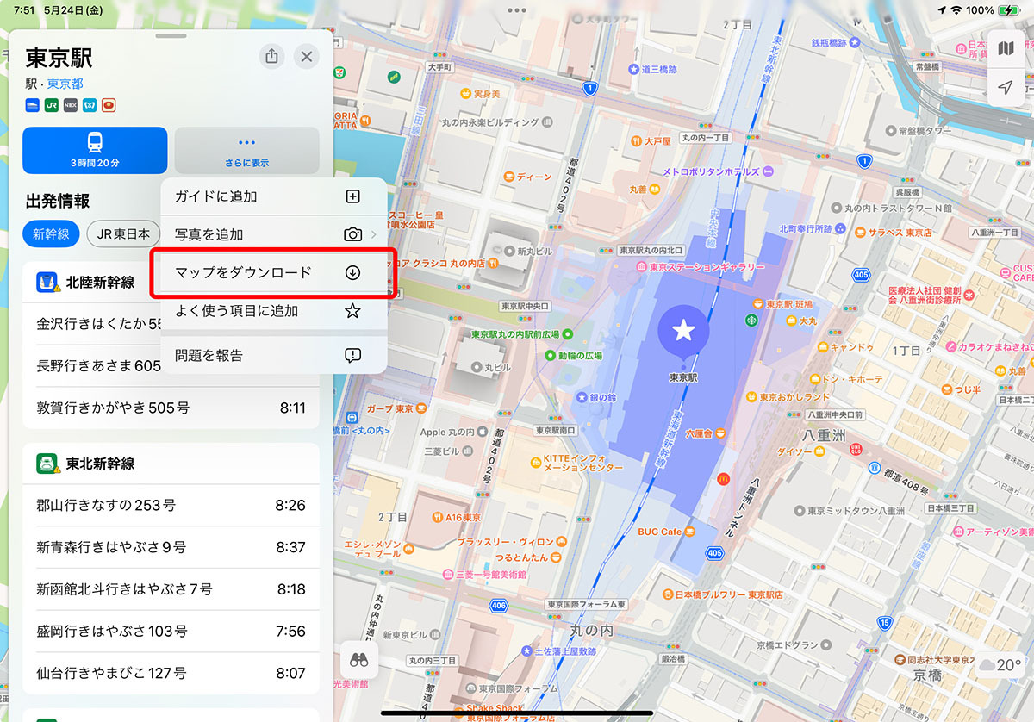Open 東北新幹線 section header
1034x722 pixels.
(x=171, y=464)
